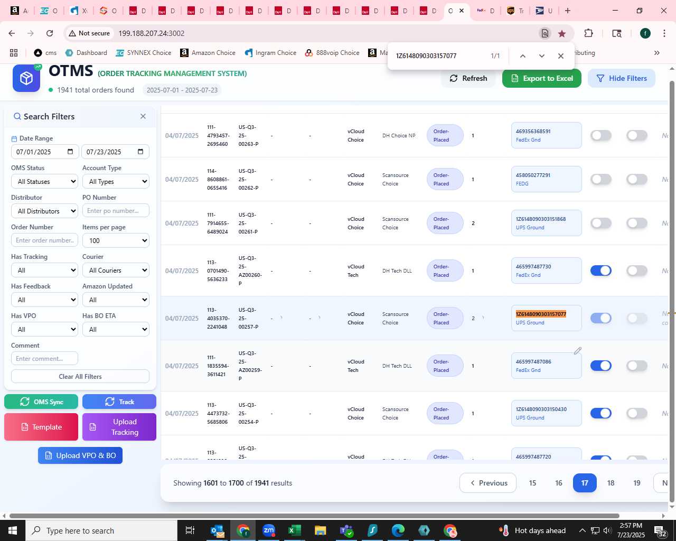Open File Explorer from taskbar
Screen dimensions: 676x541
320,530
